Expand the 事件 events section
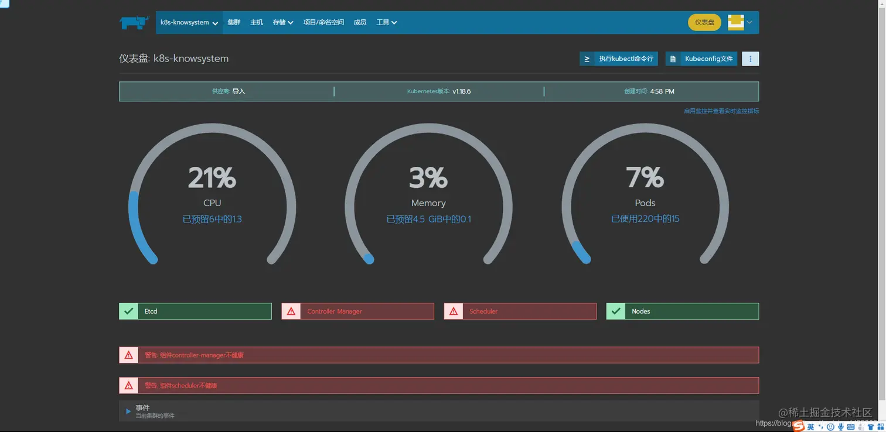Image resolution: width=886 pixels, height=432 pixels. click(x=129, y=412)
